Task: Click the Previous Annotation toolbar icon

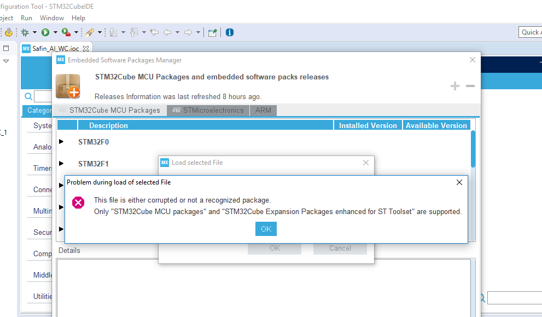Action: 134,32
